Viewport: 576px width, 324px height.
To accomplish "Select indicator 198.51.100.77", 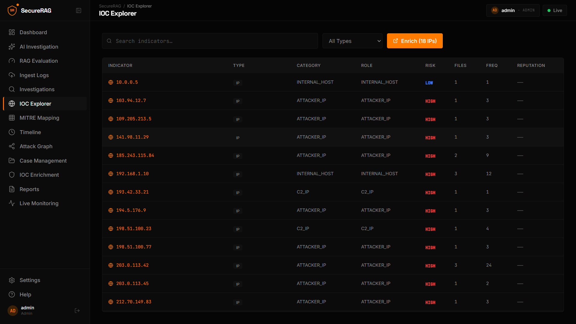I will coord(134,247).
